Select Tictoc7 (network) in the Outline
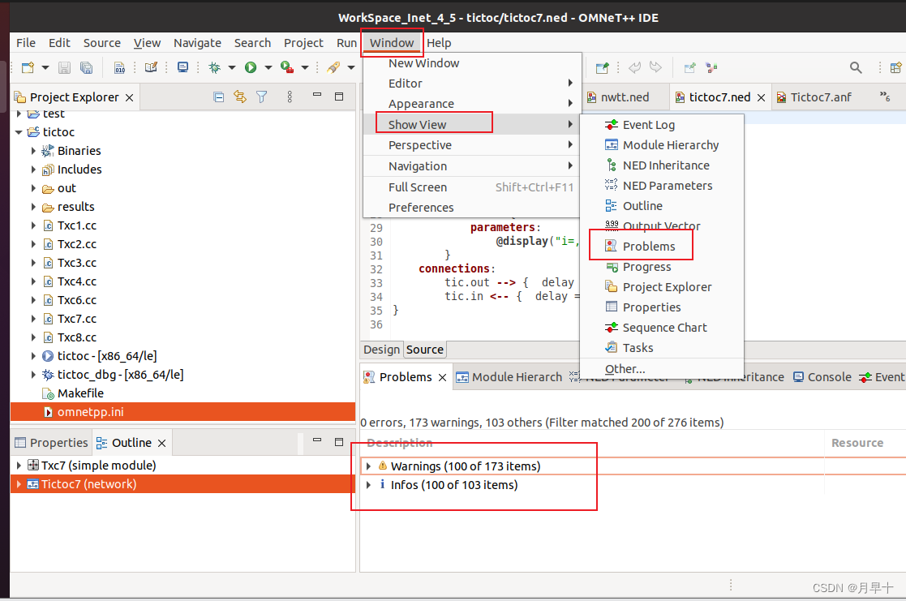 click(x=182, y=484)
